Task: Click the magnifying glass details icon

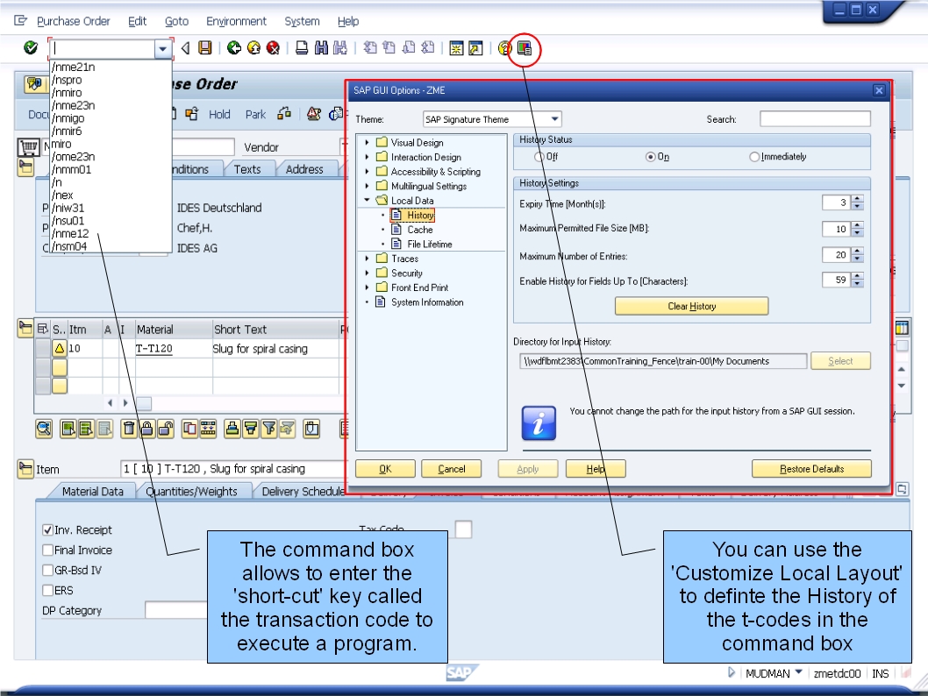Action: pyautogui.click(x=43, y=427)
